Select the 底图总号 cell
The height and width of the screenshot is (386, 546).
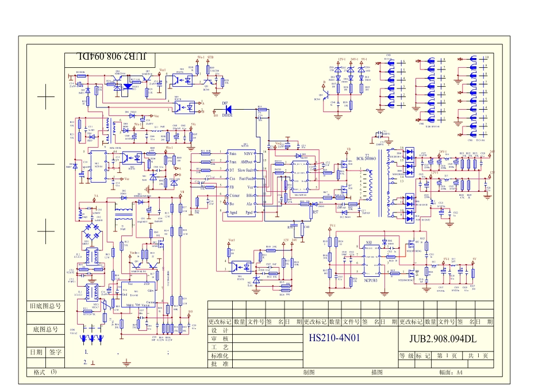tap(44, 330)
